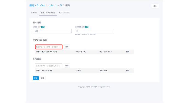Open the 注文メモグループ select dropdown
189x103 pixels.
[49, 66]
